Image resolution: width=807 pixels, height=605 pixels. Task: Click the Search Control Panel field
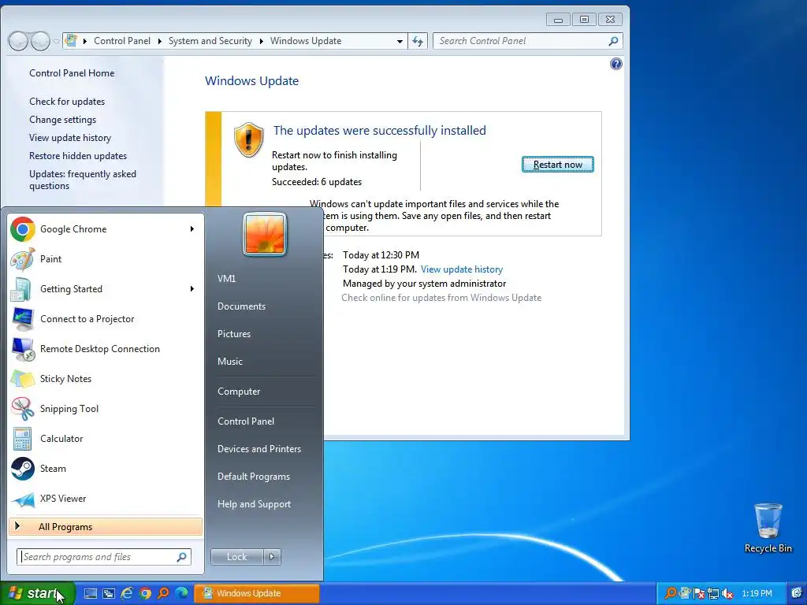coord(528,41)
